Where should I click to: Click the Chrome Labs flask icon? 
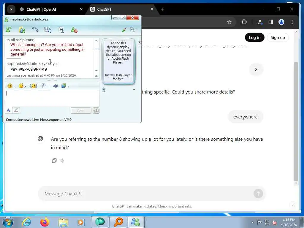(260, 22)
